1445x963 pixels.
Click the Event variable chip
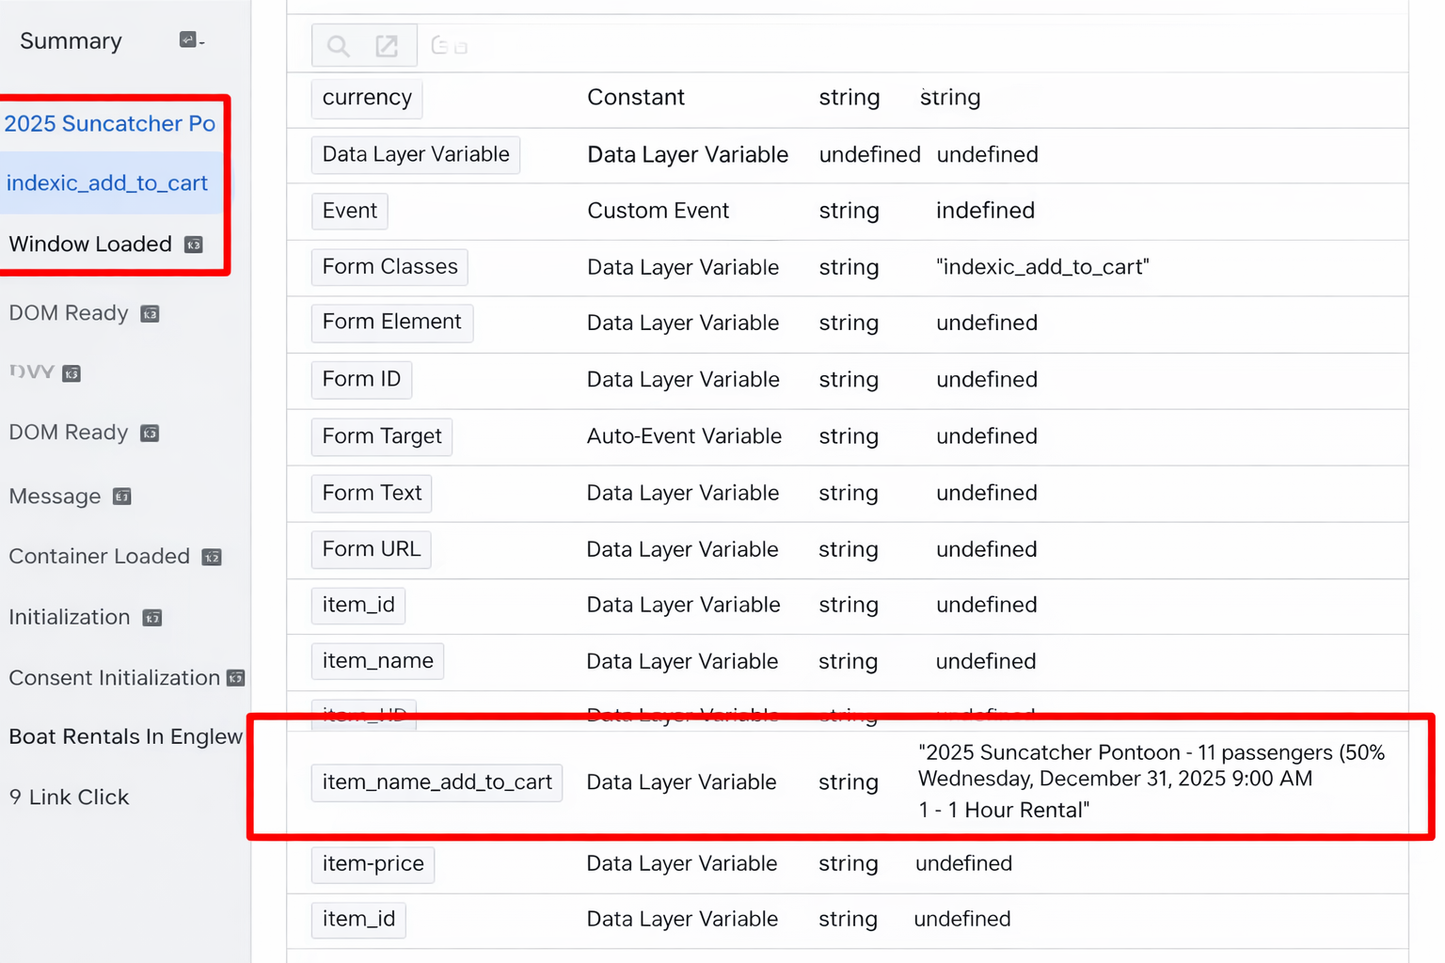349,211
